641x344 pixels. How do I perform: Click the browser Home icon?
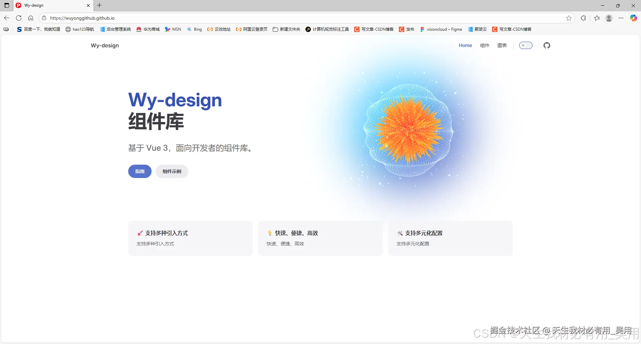[x=31, y=18]
